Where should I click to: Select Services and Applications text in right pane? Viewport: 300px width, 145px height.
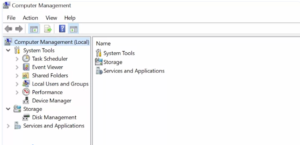pos(134,71)
